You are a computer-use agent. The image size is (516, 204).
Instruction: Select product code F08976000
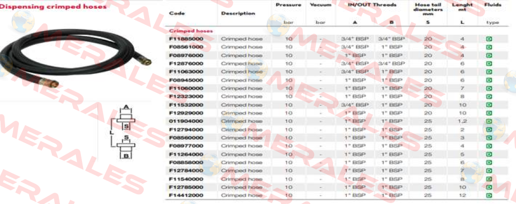click(186, 56)
